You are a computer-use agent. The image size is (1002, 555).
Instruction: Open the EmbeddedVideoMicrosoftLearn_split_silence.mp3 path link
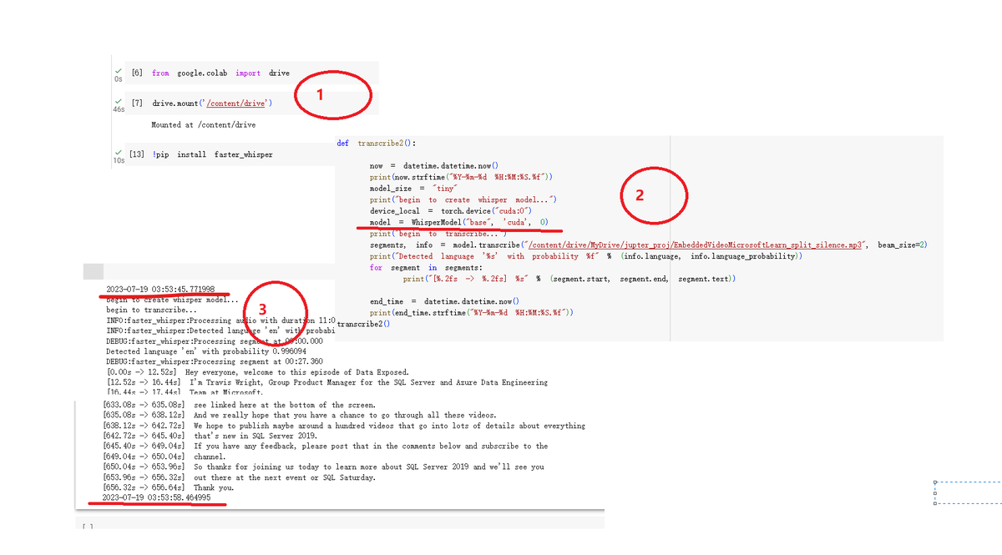click(694, 245)
